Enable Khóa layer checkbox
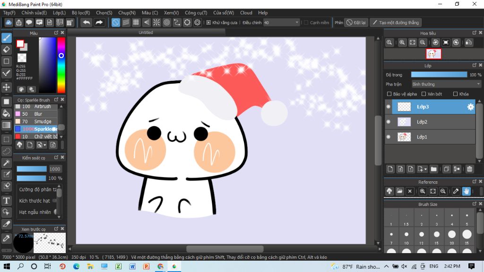The height and width of the screenshot is (272, 484). (455, 94)
